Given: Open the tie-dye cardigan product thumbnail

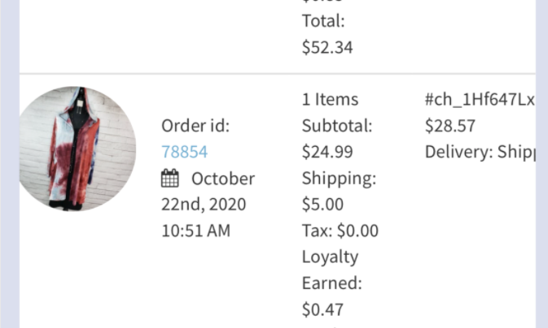Looking at the screenshot, I should (77, 149).
